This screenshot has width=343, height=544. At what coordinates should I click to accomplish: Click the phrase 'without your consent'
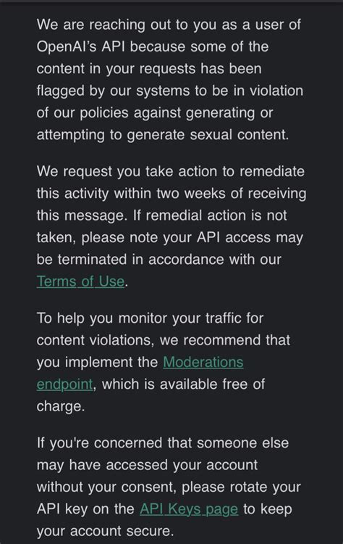107,487
